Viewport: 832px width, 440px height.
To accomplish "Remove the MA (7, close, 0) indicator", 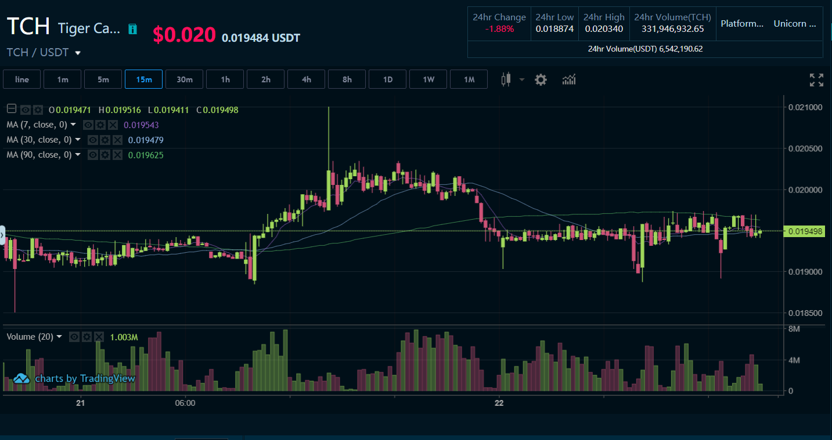I will coord(112,125).
